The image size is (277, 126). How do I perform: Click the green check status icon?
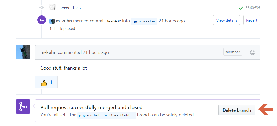(x=241, y=8)
